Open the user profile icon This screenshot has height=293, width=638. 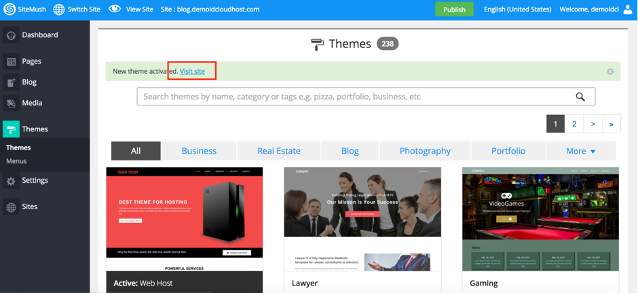pos(628,9)
